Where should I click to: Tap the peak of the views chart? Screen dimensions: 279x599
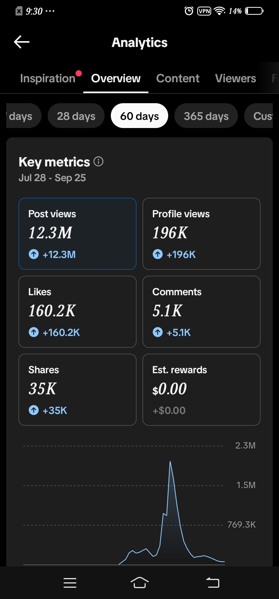click(170, 462)
